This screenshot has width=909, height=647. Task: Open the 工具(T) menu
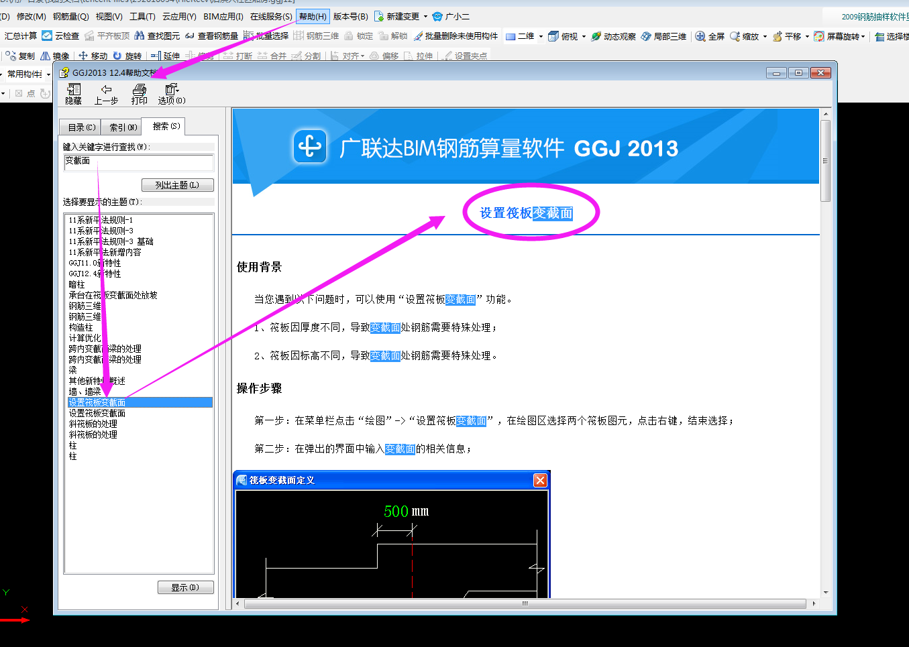tap(142, 16)
